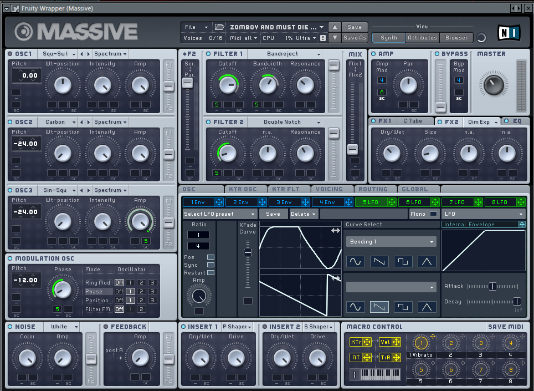Screen dimensions: 534x391
Task: Click the LFO preset Save button
Action: (x=273, y=214)
